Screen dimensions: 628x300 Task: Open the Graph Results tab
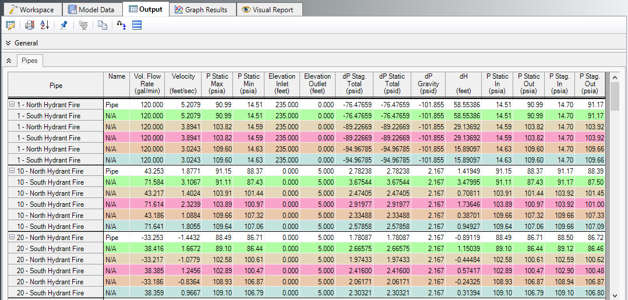tap(202, 9)
